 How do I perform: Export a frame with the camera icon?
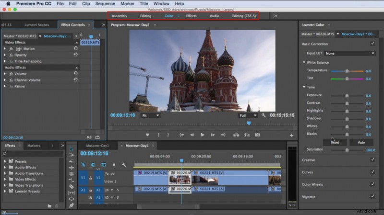coord(257,135)
